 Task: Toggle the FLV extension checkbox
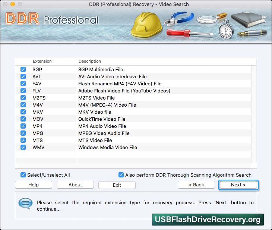click(23, 91)
